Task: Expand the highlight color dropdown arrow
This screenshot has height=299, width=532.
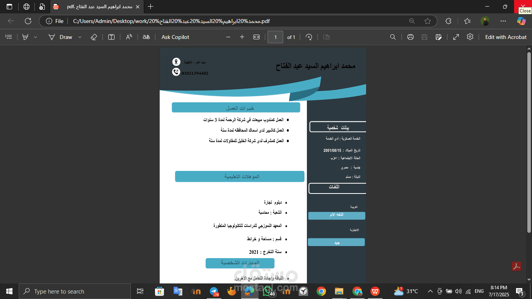Action: (x=35, y=37)
